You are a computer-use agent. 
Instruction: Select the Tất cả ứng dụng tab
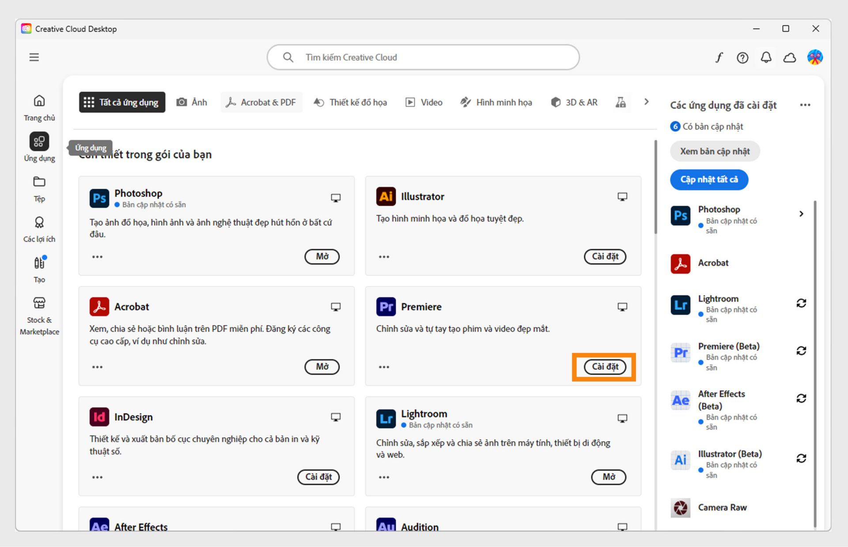pos(122,102)
